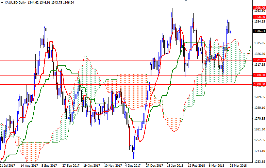Click the 1289.35 value on the price axis

[259, 97]
